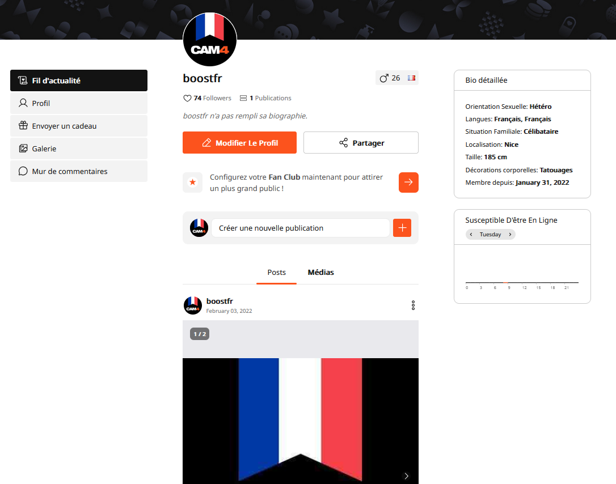The height and width of the screenshot is (484, 616).
Task: Click the male gender symbol icon
Action: [x=384, y=78]
